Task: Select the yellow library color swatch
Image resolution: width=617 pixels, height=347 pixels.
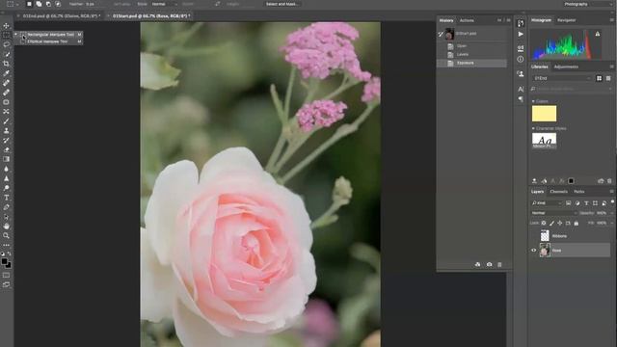Action: pyautogui.click(x=544, y=114)
